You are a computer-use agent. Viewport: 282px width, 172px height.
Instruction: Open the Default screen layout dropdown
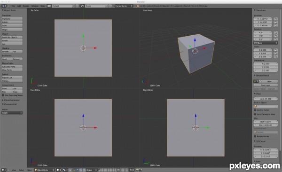[62, 6]
